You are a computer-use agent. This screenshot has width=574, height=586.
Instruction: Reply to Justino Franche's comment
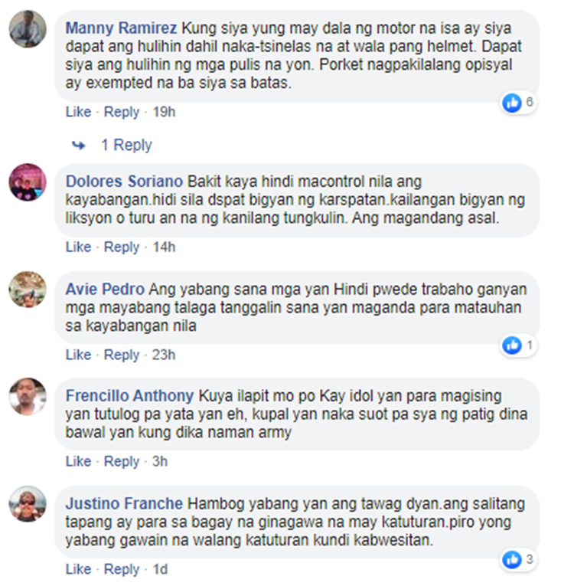[x=122, y=569]
